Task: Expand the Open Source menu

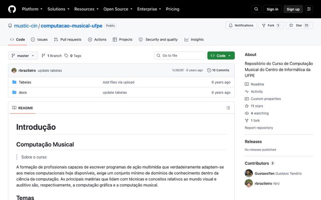Action: (x=118, y=9)
